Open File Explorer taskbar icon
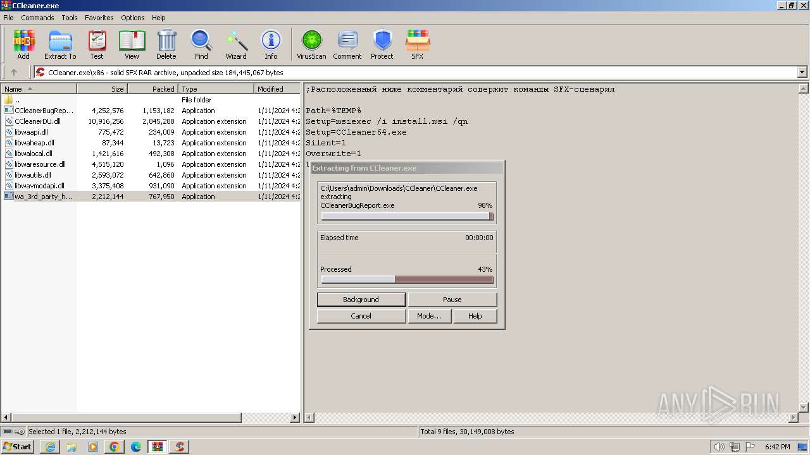The width and height of the screenshot is (810, 455). coord(72,447)
